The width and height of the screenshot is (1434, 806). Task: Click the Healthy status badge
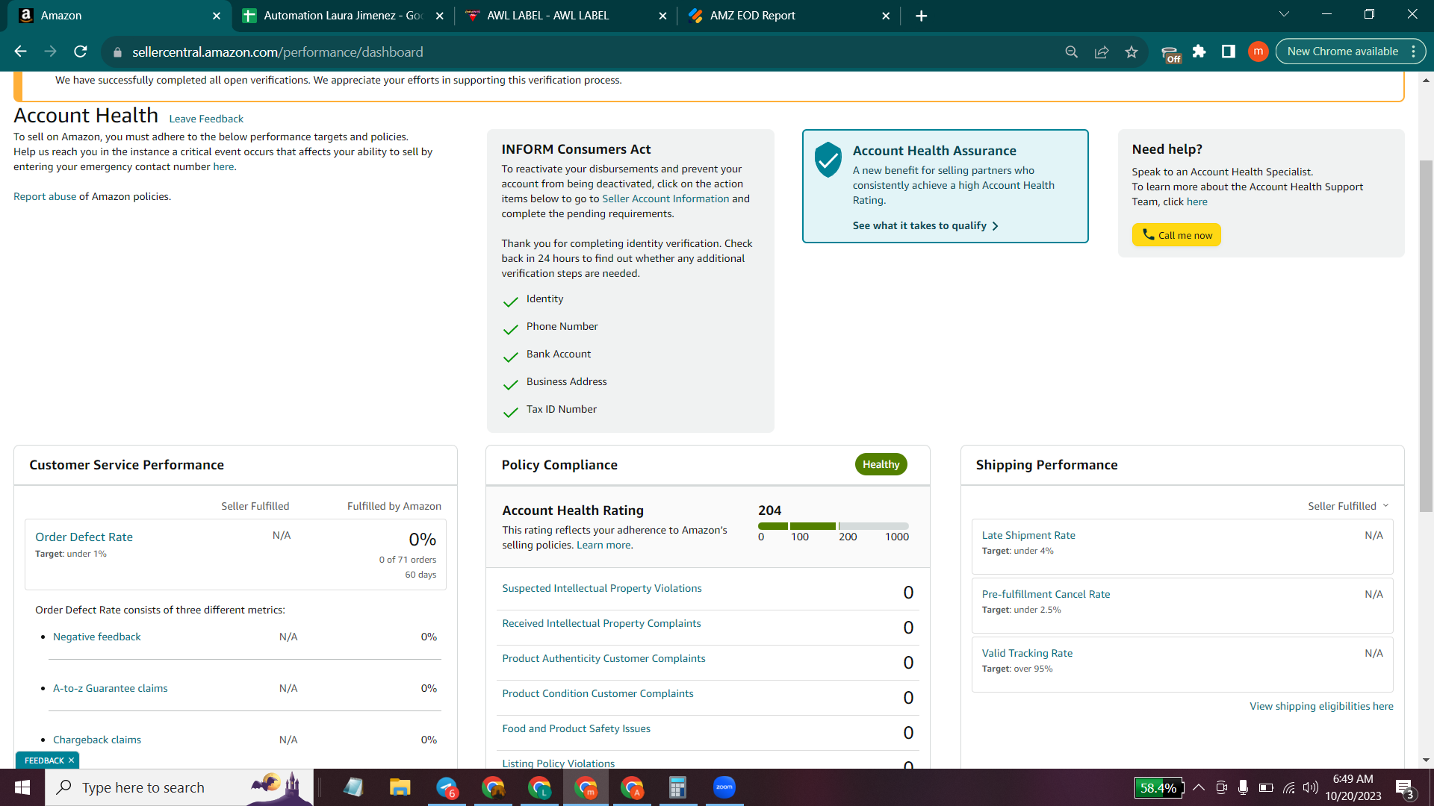click(x=881, y=464)
